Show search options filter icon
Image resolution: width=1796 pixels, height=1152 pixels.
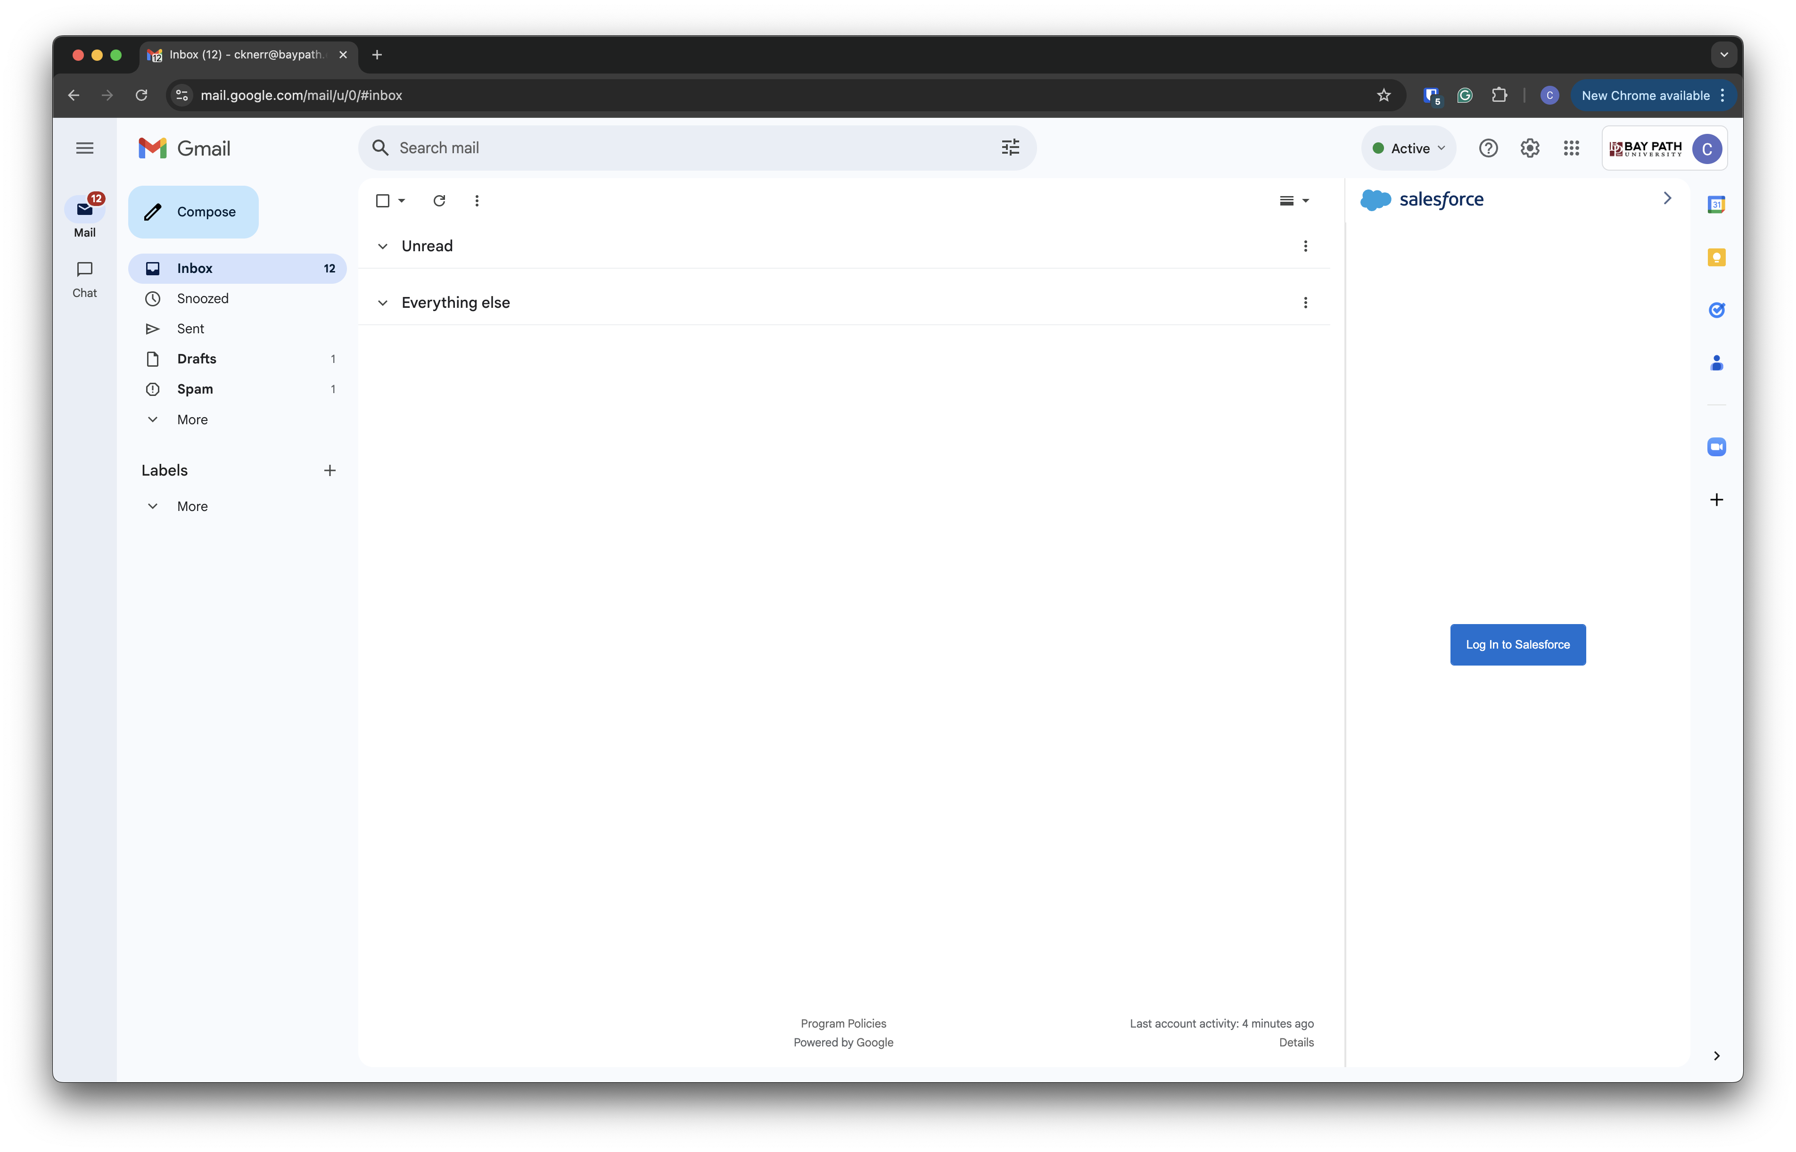click(x=1010, y=148)
